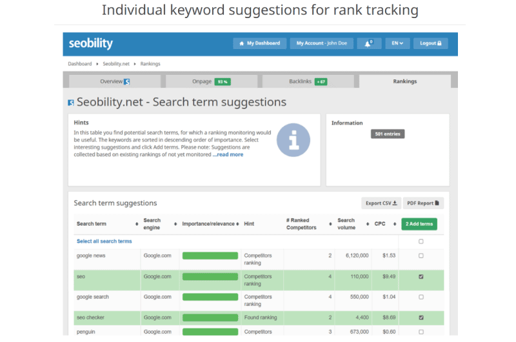Click the S icon in Overview tab
Screen dimensions: 516x342
point(126,82)
